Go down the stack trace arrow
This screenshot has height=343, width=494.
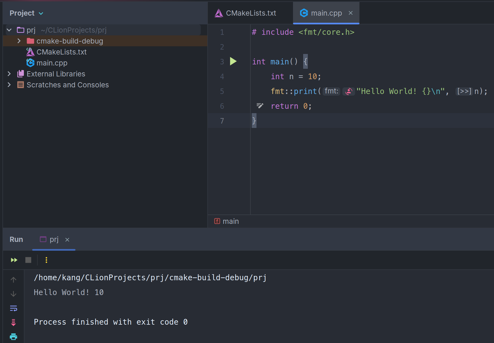point(13,294)
